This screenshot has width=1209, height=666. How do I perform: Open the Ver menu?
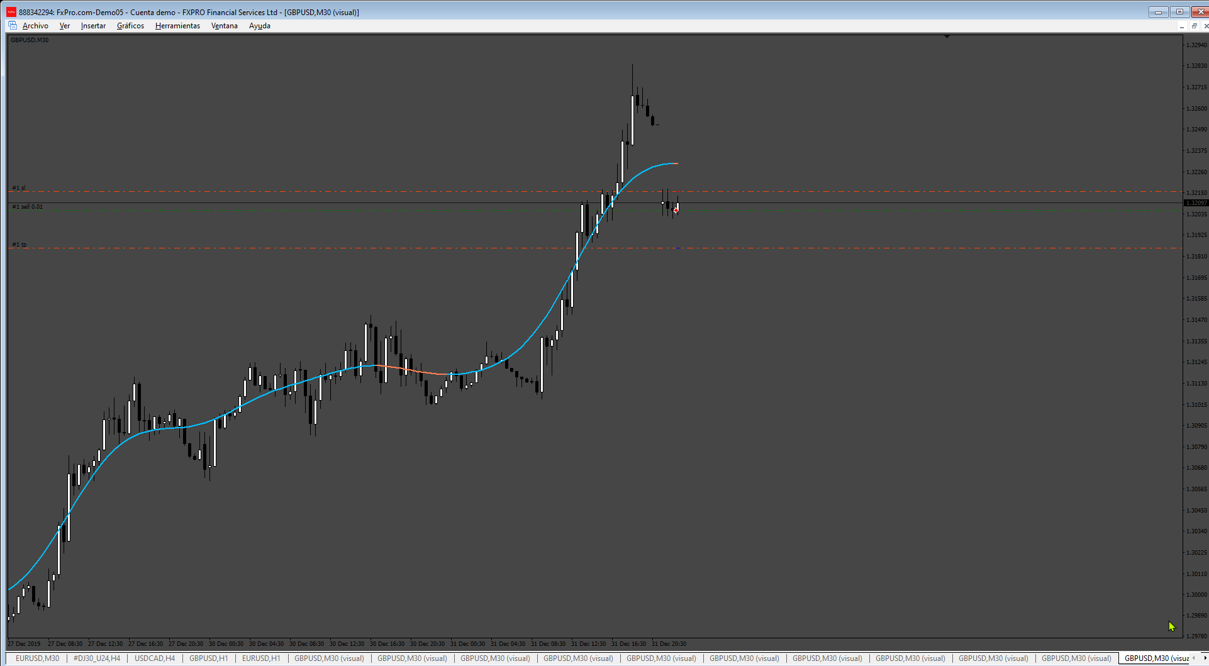pos(65,26)
